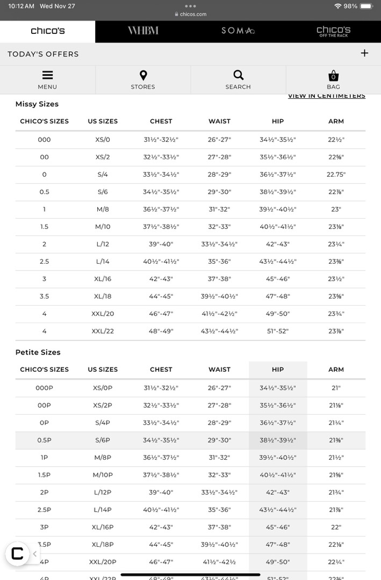Tap the floating chat bubble icon
The width and height of the screenshot is (381, 580).
(17, 554)
